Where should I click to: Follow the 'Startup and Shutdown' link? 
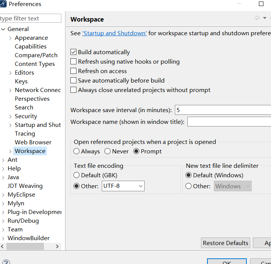114,33
